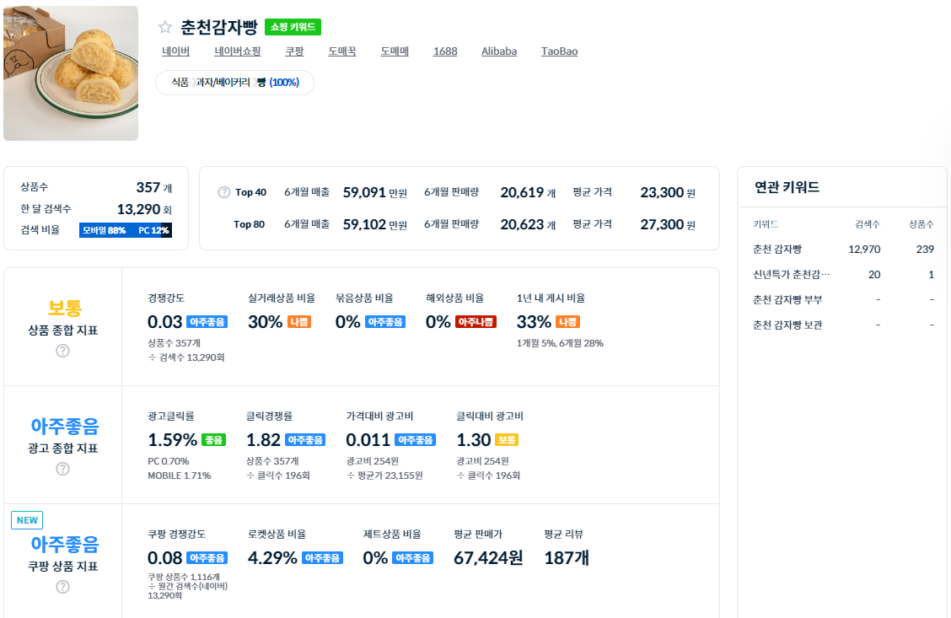Viewport: 951px width, 618px height.
Task: Click the 아주좋음 badge for 쿠팡 경쟁강도
Action: point(207,558)
